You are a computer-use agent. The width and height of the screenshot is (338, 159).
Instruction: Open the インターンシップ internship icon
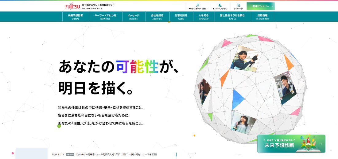(x=220, y=5)
